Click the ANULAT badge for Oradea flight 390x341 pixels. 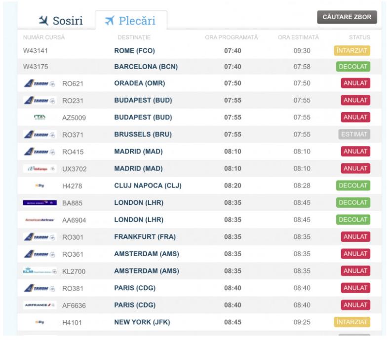point(355,83)
